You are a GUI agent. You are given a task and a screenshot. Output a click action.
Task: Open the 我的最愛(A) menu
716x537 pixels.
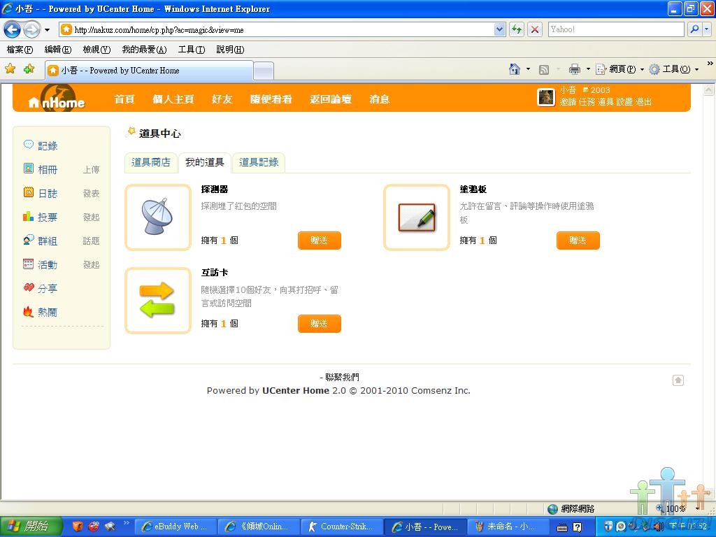pos(144,50)
